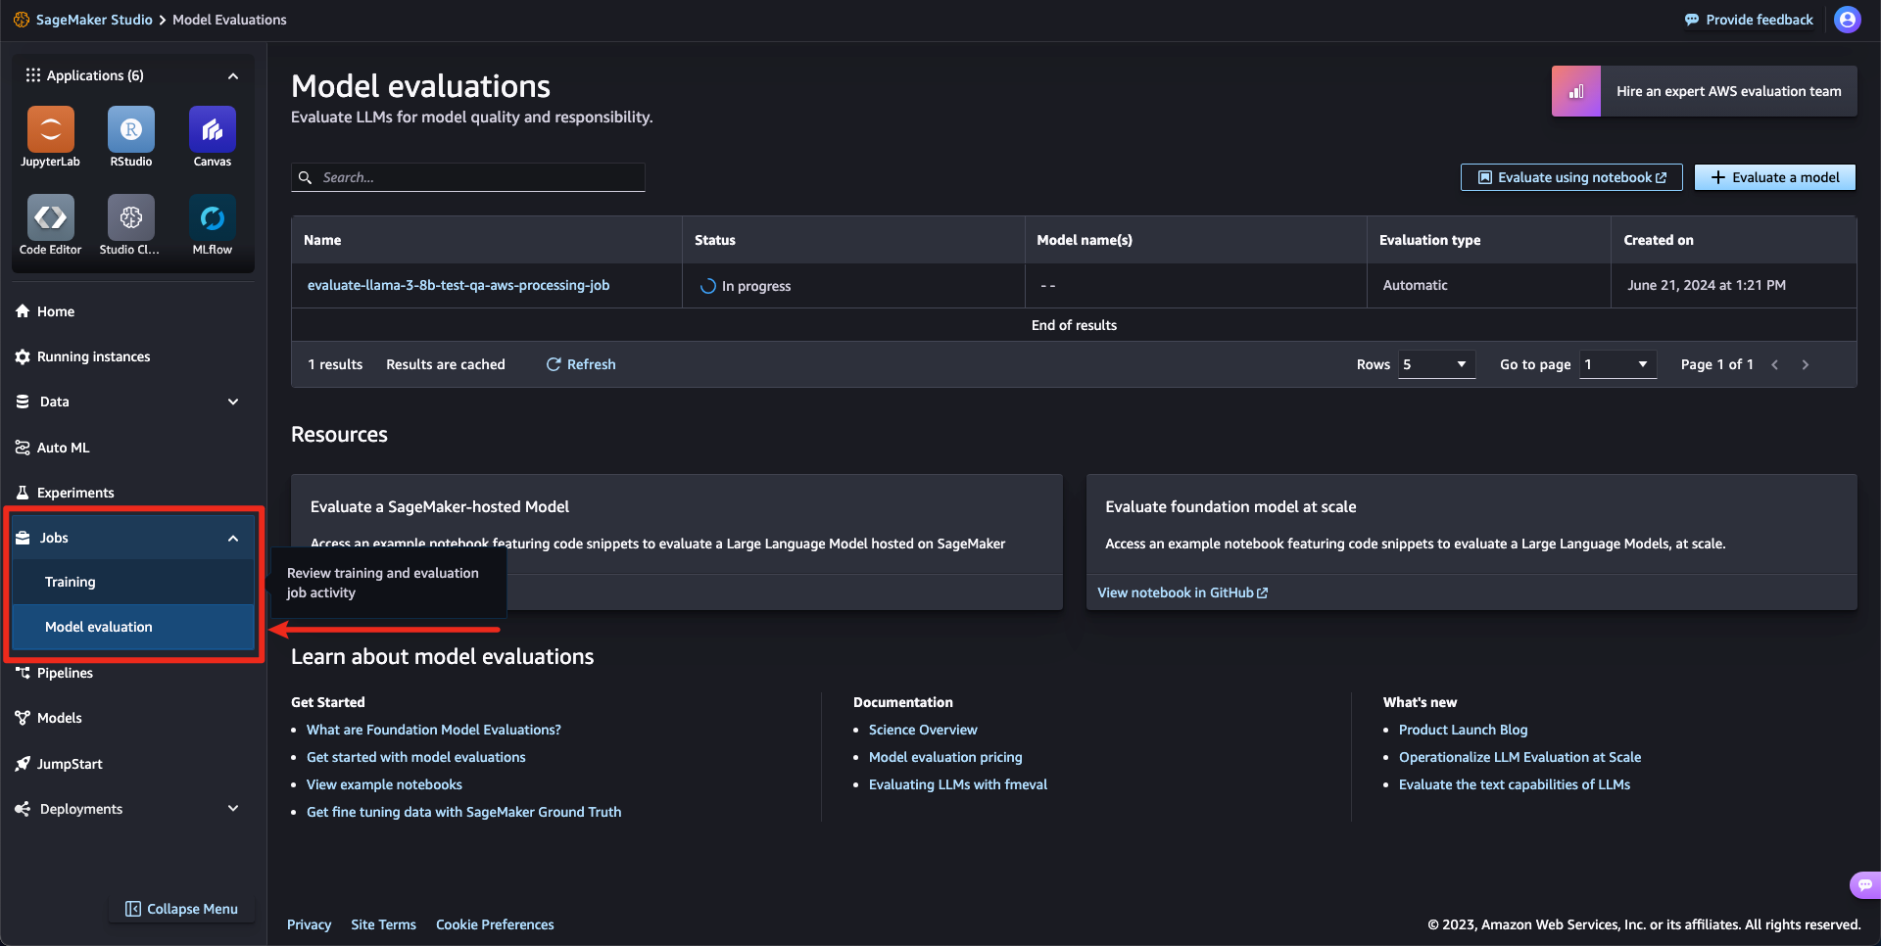
Task: Click the Collapse Menu button
Action: click(181, 909)
